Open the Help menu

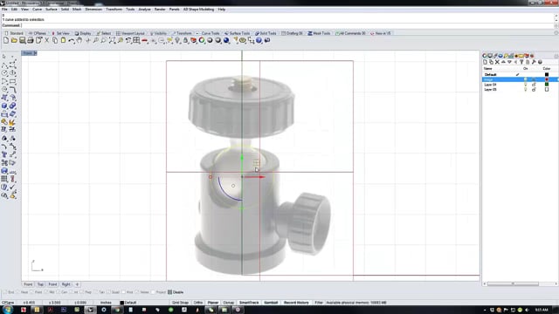pos(221,10)
